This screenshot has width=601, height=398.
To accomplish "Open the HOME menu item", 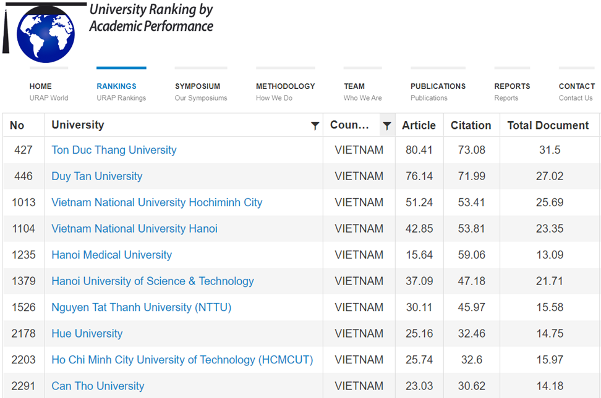I will (x=41, y=86).
